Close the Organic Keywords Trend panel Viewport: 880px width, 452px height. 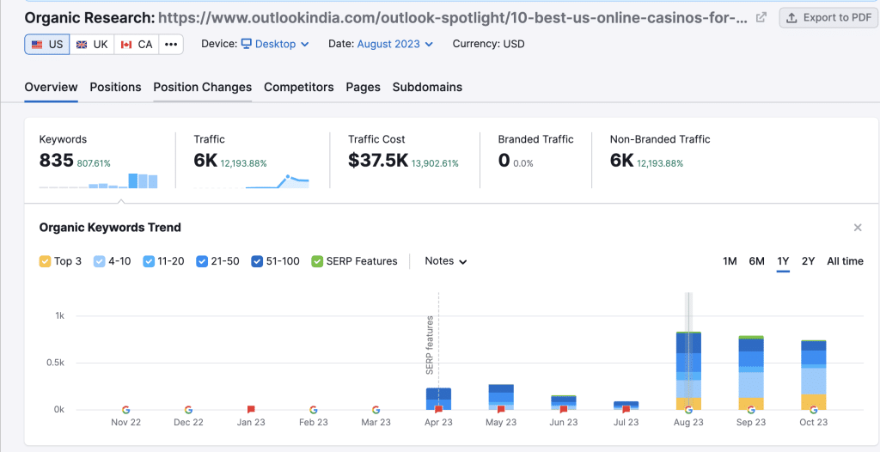pos(858,228)
